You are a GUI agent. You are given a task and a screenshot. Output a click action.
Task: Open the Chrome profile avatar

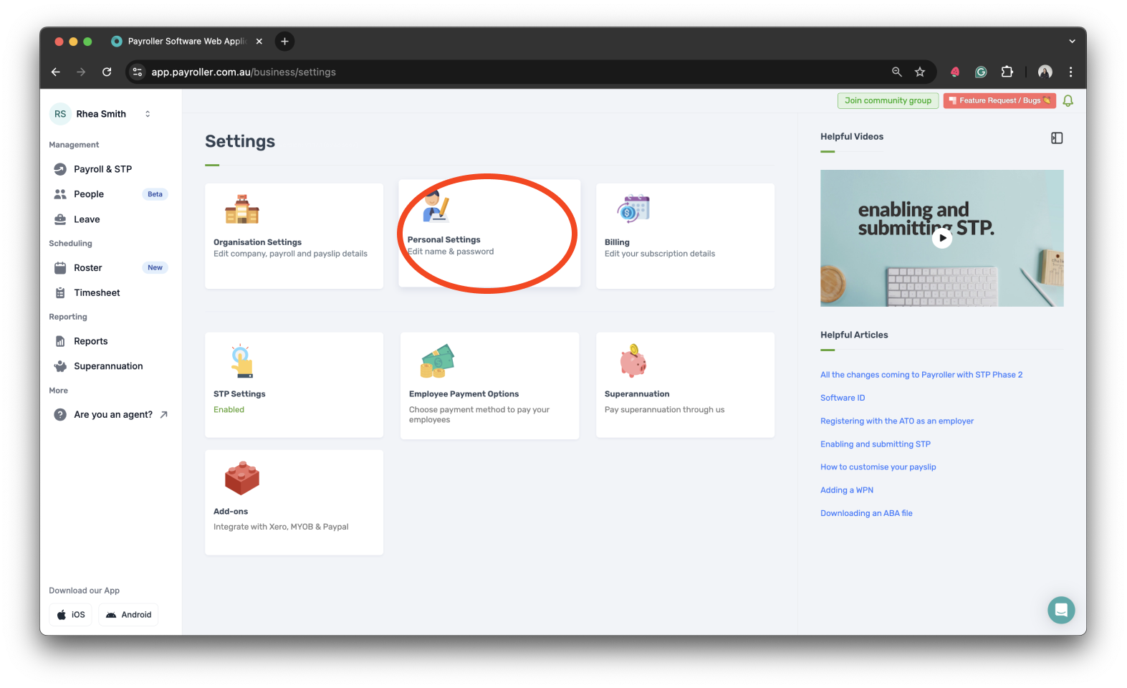click(x=1045, y=72)
